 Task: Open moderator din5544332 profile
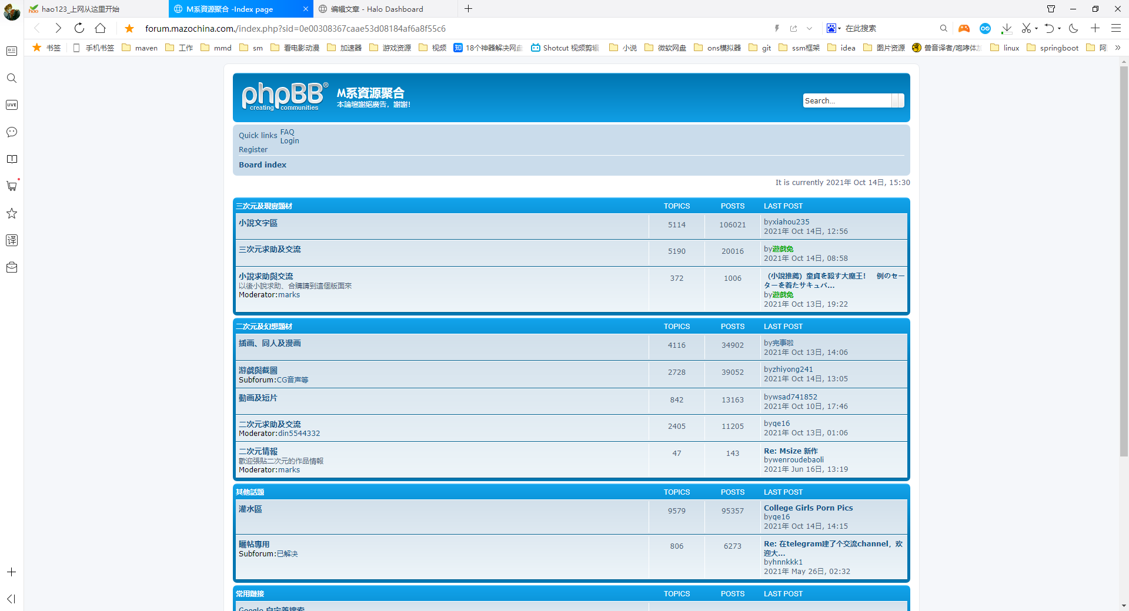point(299,434)
